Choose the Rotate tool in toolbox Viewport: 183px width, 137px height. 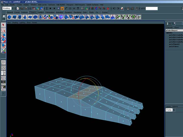[x=3, y=40]
